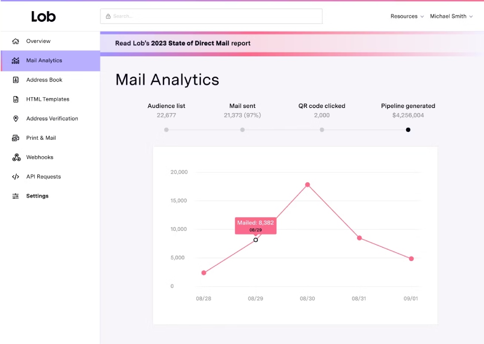Viewport: 484px width, 344px height.
Task: Click the Overview home icon
Action: click(x=15, y=41)
